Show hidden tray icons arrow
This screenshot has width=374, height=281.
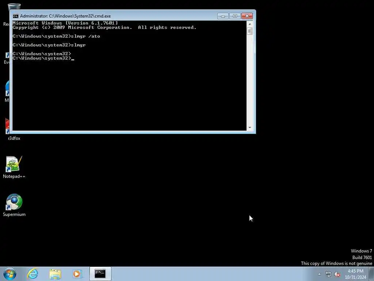pos(319,274)
